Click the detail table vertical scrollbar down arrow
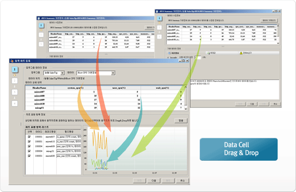Viewport: 296px width, 192px height. tap(186, 109)
